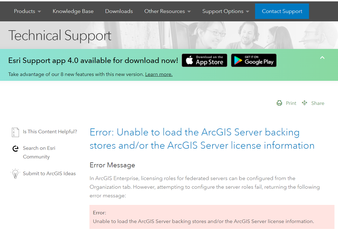Get the app on Google Play
Image resolution: width=338 pixels, height=236 pixels.
[x=254, y=60]
